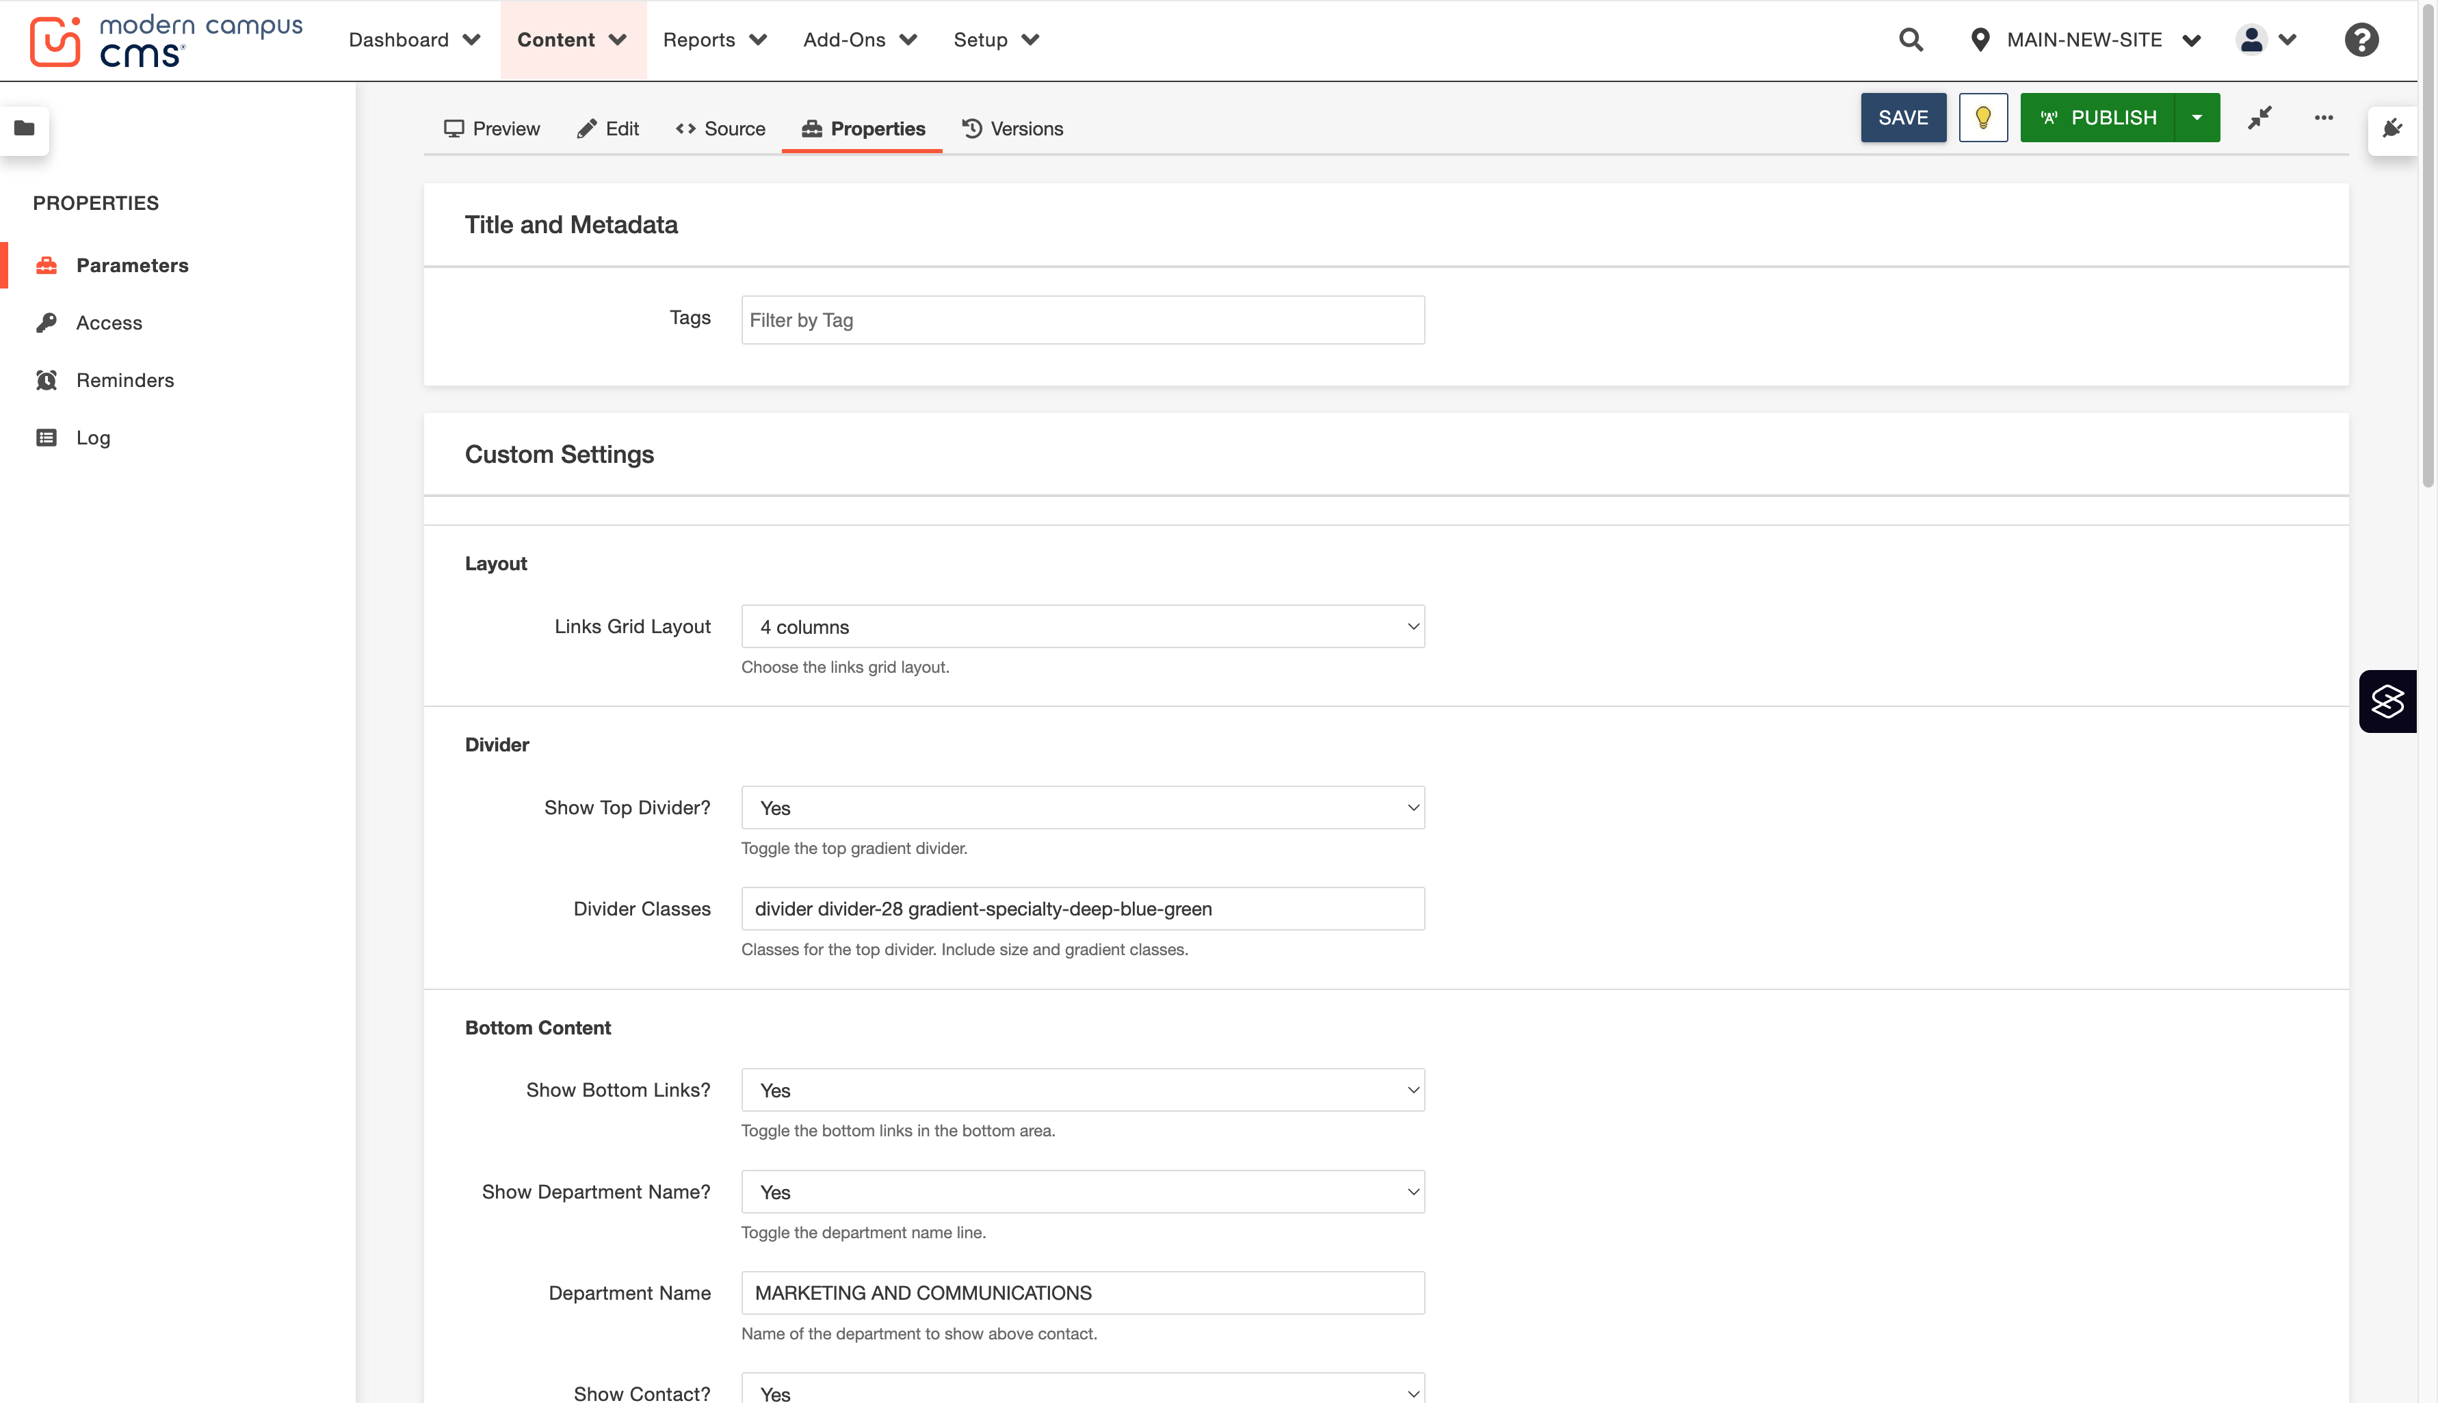Open the Dashboard menu
This screenshot has height=1403, width=2438.
click(x=415, y=40)
